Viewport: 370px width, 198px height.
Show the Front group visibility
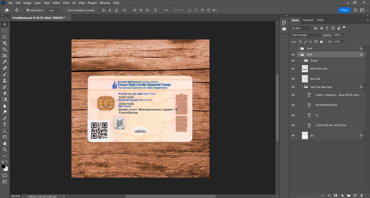(x=293, y=49)
